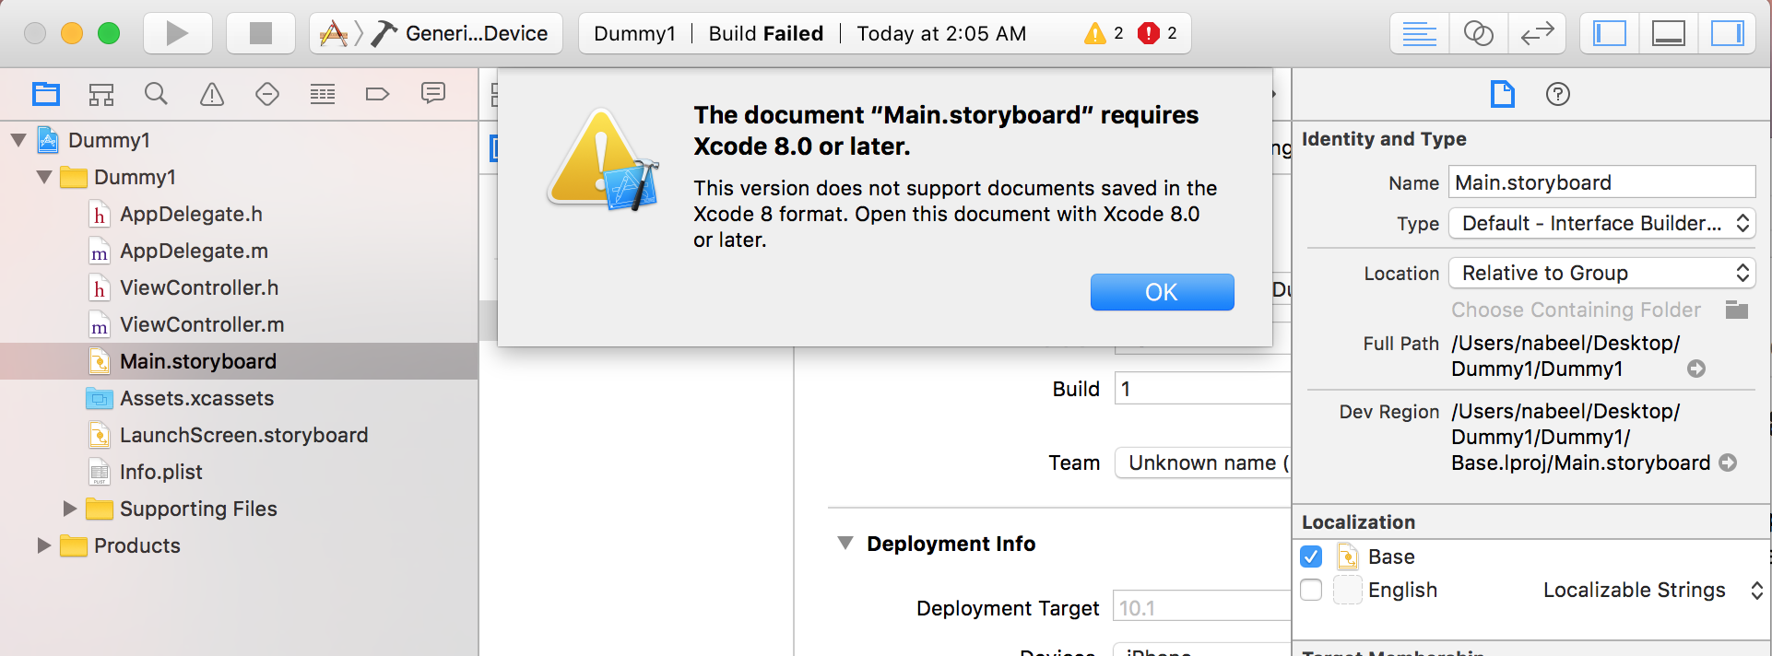
Task: Open the Issue navigator warning icon
Action: tap(212, 94)
